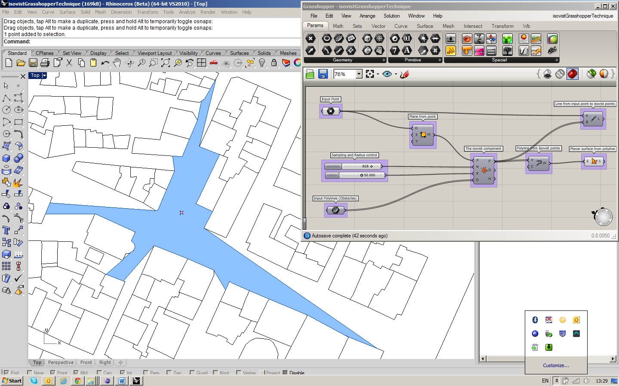Click the four-viewport layout icon

(x=201, y=63)
